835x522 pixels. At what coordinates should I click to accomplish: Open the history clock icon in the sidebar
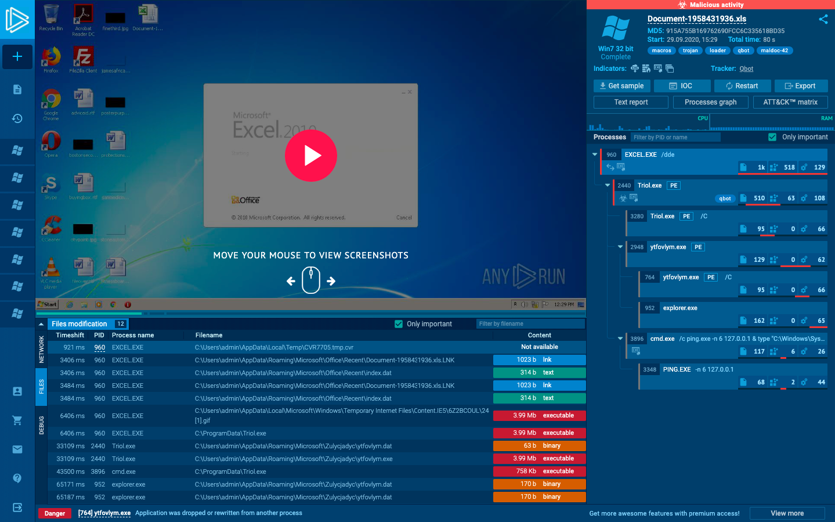point(17,118)
